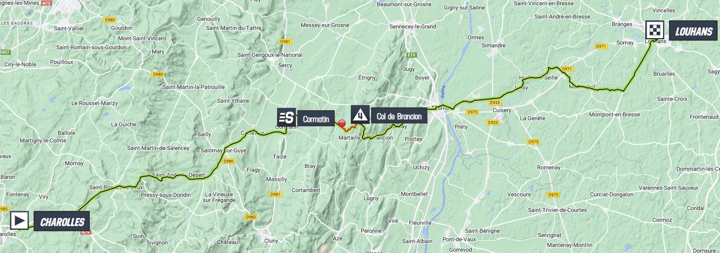Image resolution: width=720 pixels, height=253 pixels.
Task: Select the category 4 climb triangle icon
Action: point(360,114)
